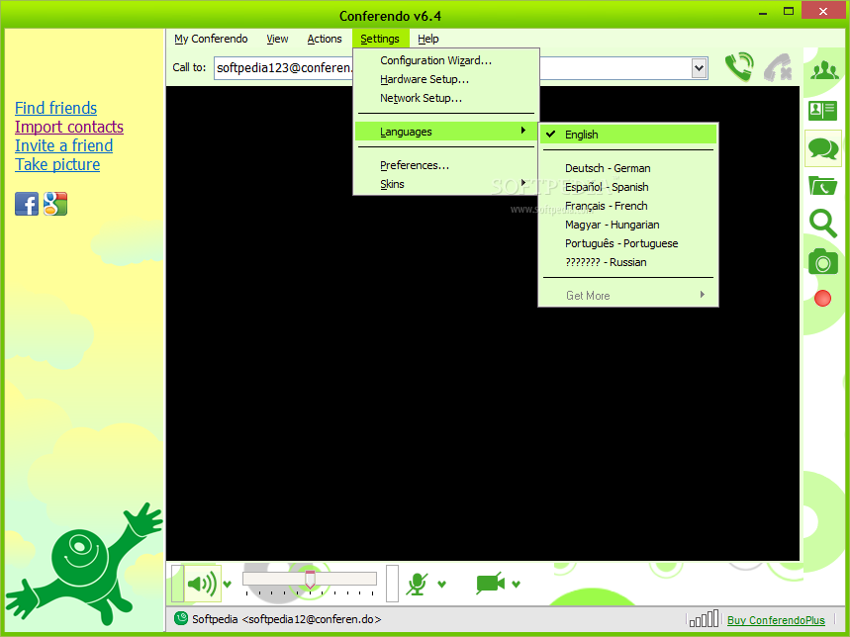Select Português - Portuguese language
The height and width of the screenshot is (637, 850).
click(x=628, y=243)
